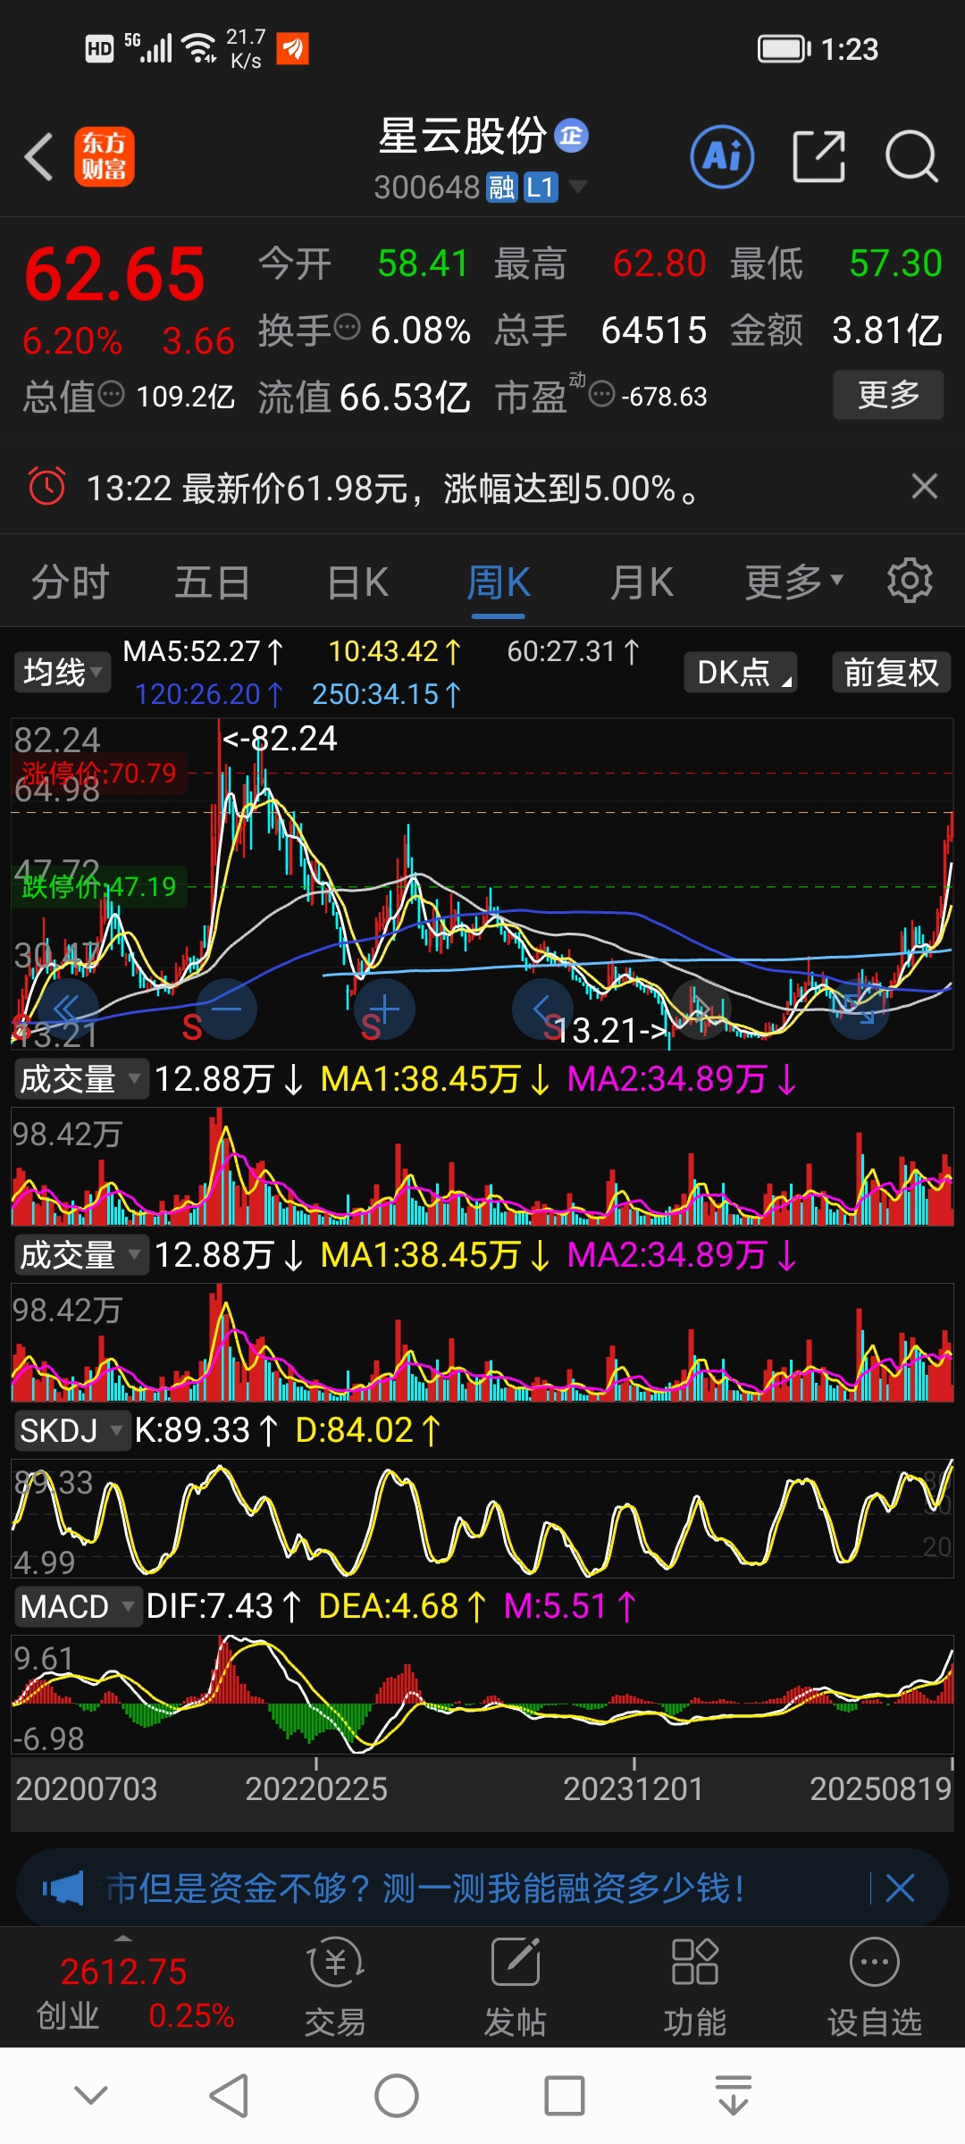Open the 交易 trade icon
965x2144 pixels.
point(335,1987)
